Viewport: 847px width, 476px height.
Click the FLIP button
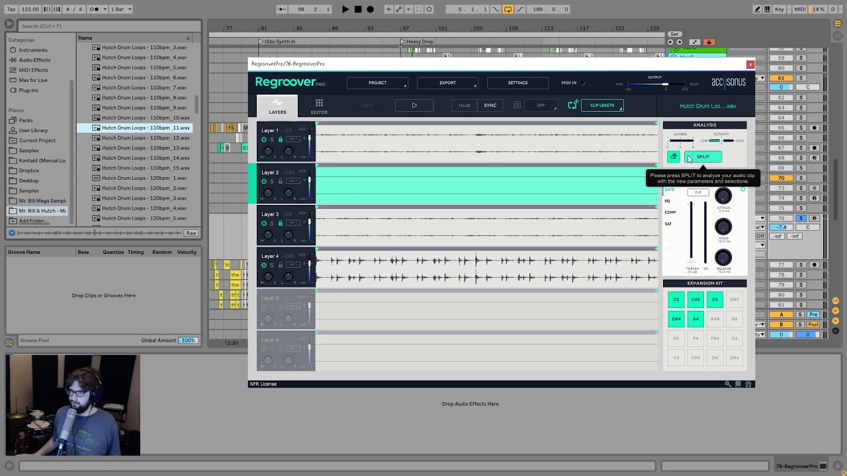[x=697, y=192]
